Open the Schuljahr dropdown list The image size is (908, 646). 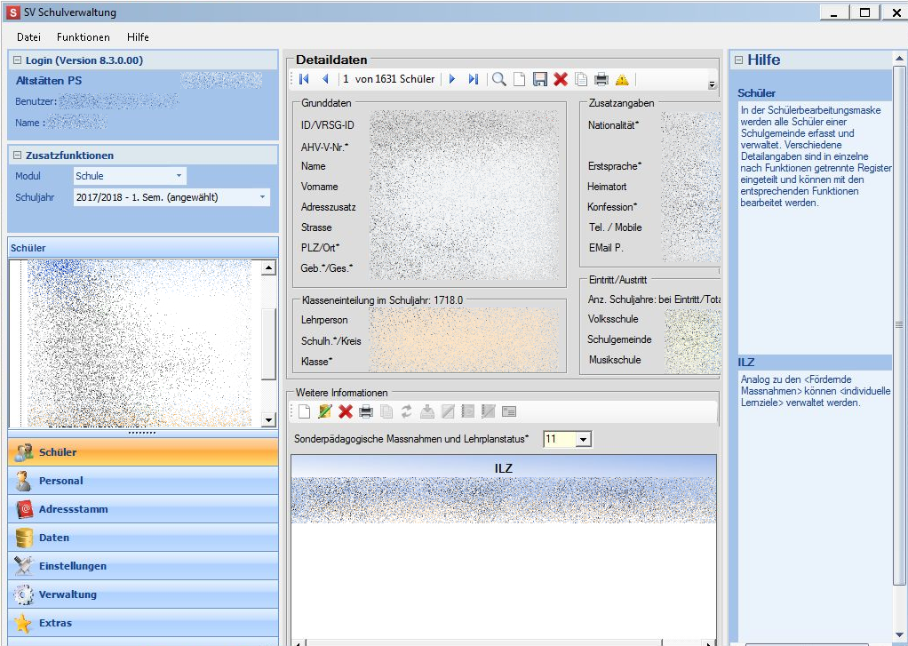[262, 197]
